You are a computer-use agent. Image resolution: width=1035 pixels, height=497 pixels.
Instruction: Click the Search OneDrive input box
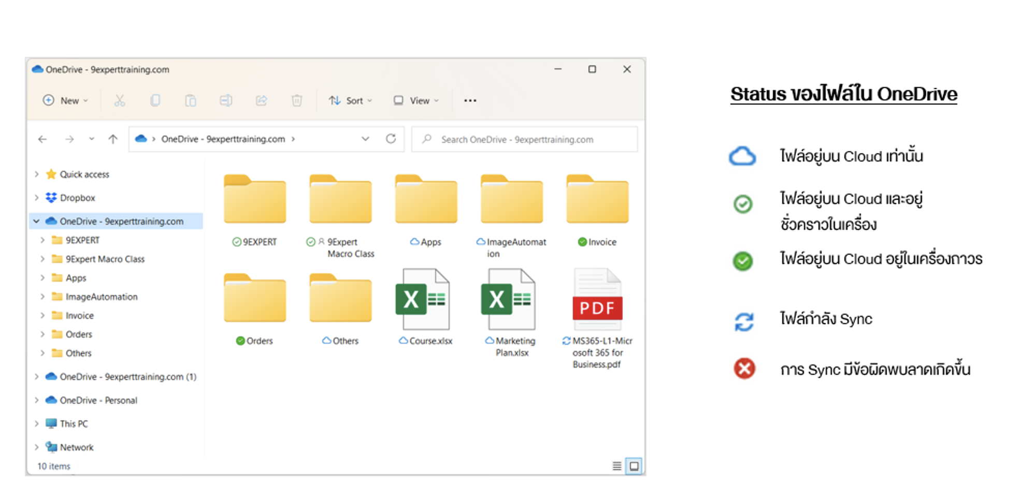tap(524, 139)
